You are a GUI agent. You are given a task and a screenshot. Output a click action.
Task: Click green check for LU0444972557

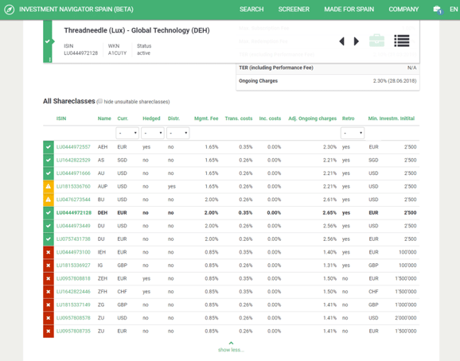coord(49,147)
